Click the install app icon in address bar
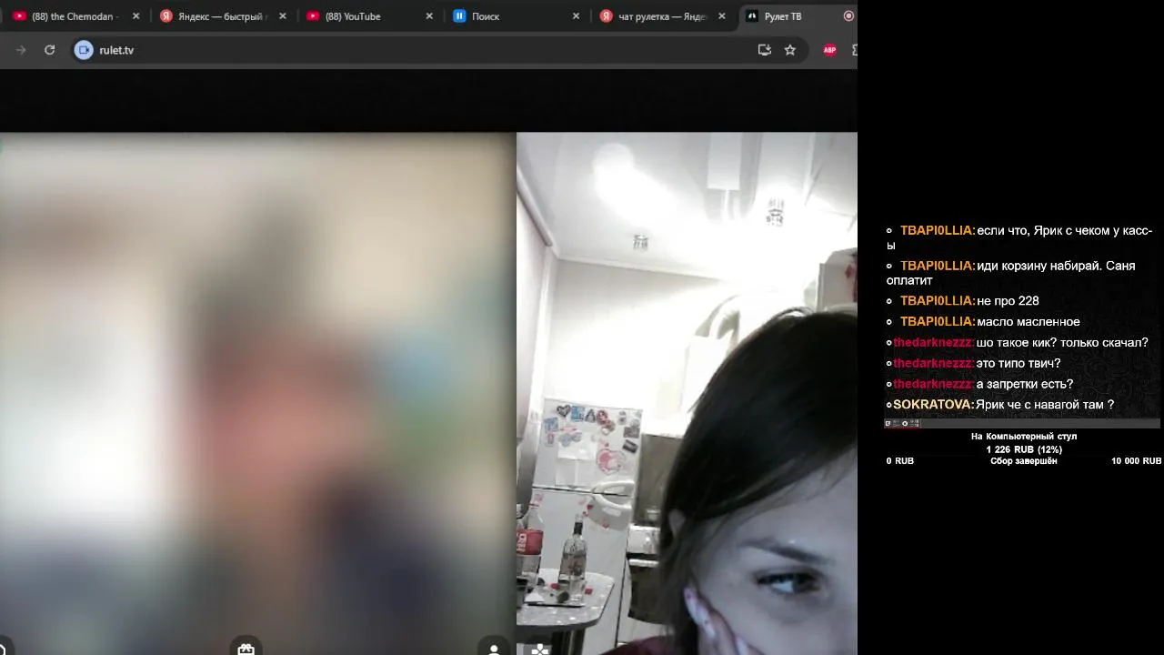Screen dimensions: 1164x655 coord(765,50)
